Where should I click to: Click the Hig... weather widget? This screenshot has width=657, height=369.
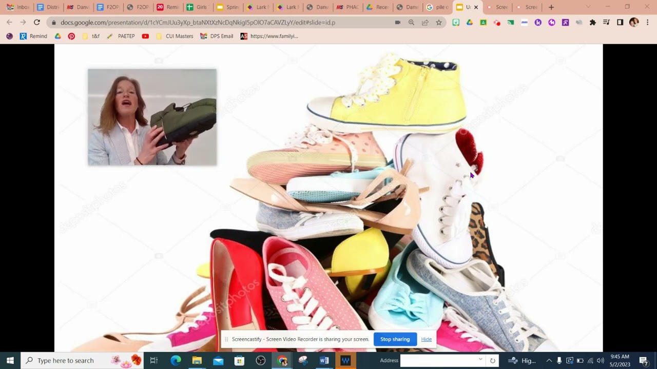click(x=523, y=360)
